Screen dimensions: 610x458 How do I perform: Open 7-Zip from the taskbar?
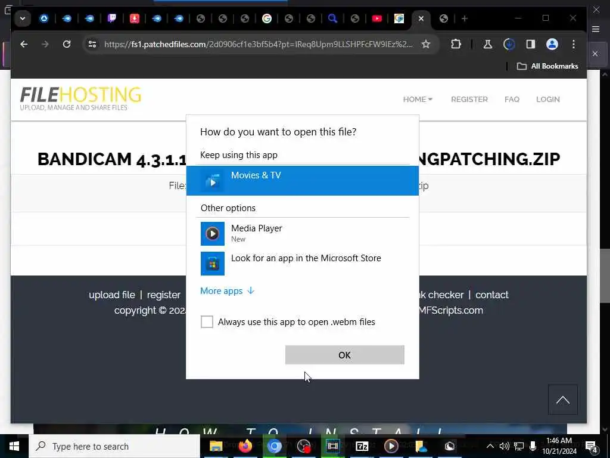tap(362, 446)
